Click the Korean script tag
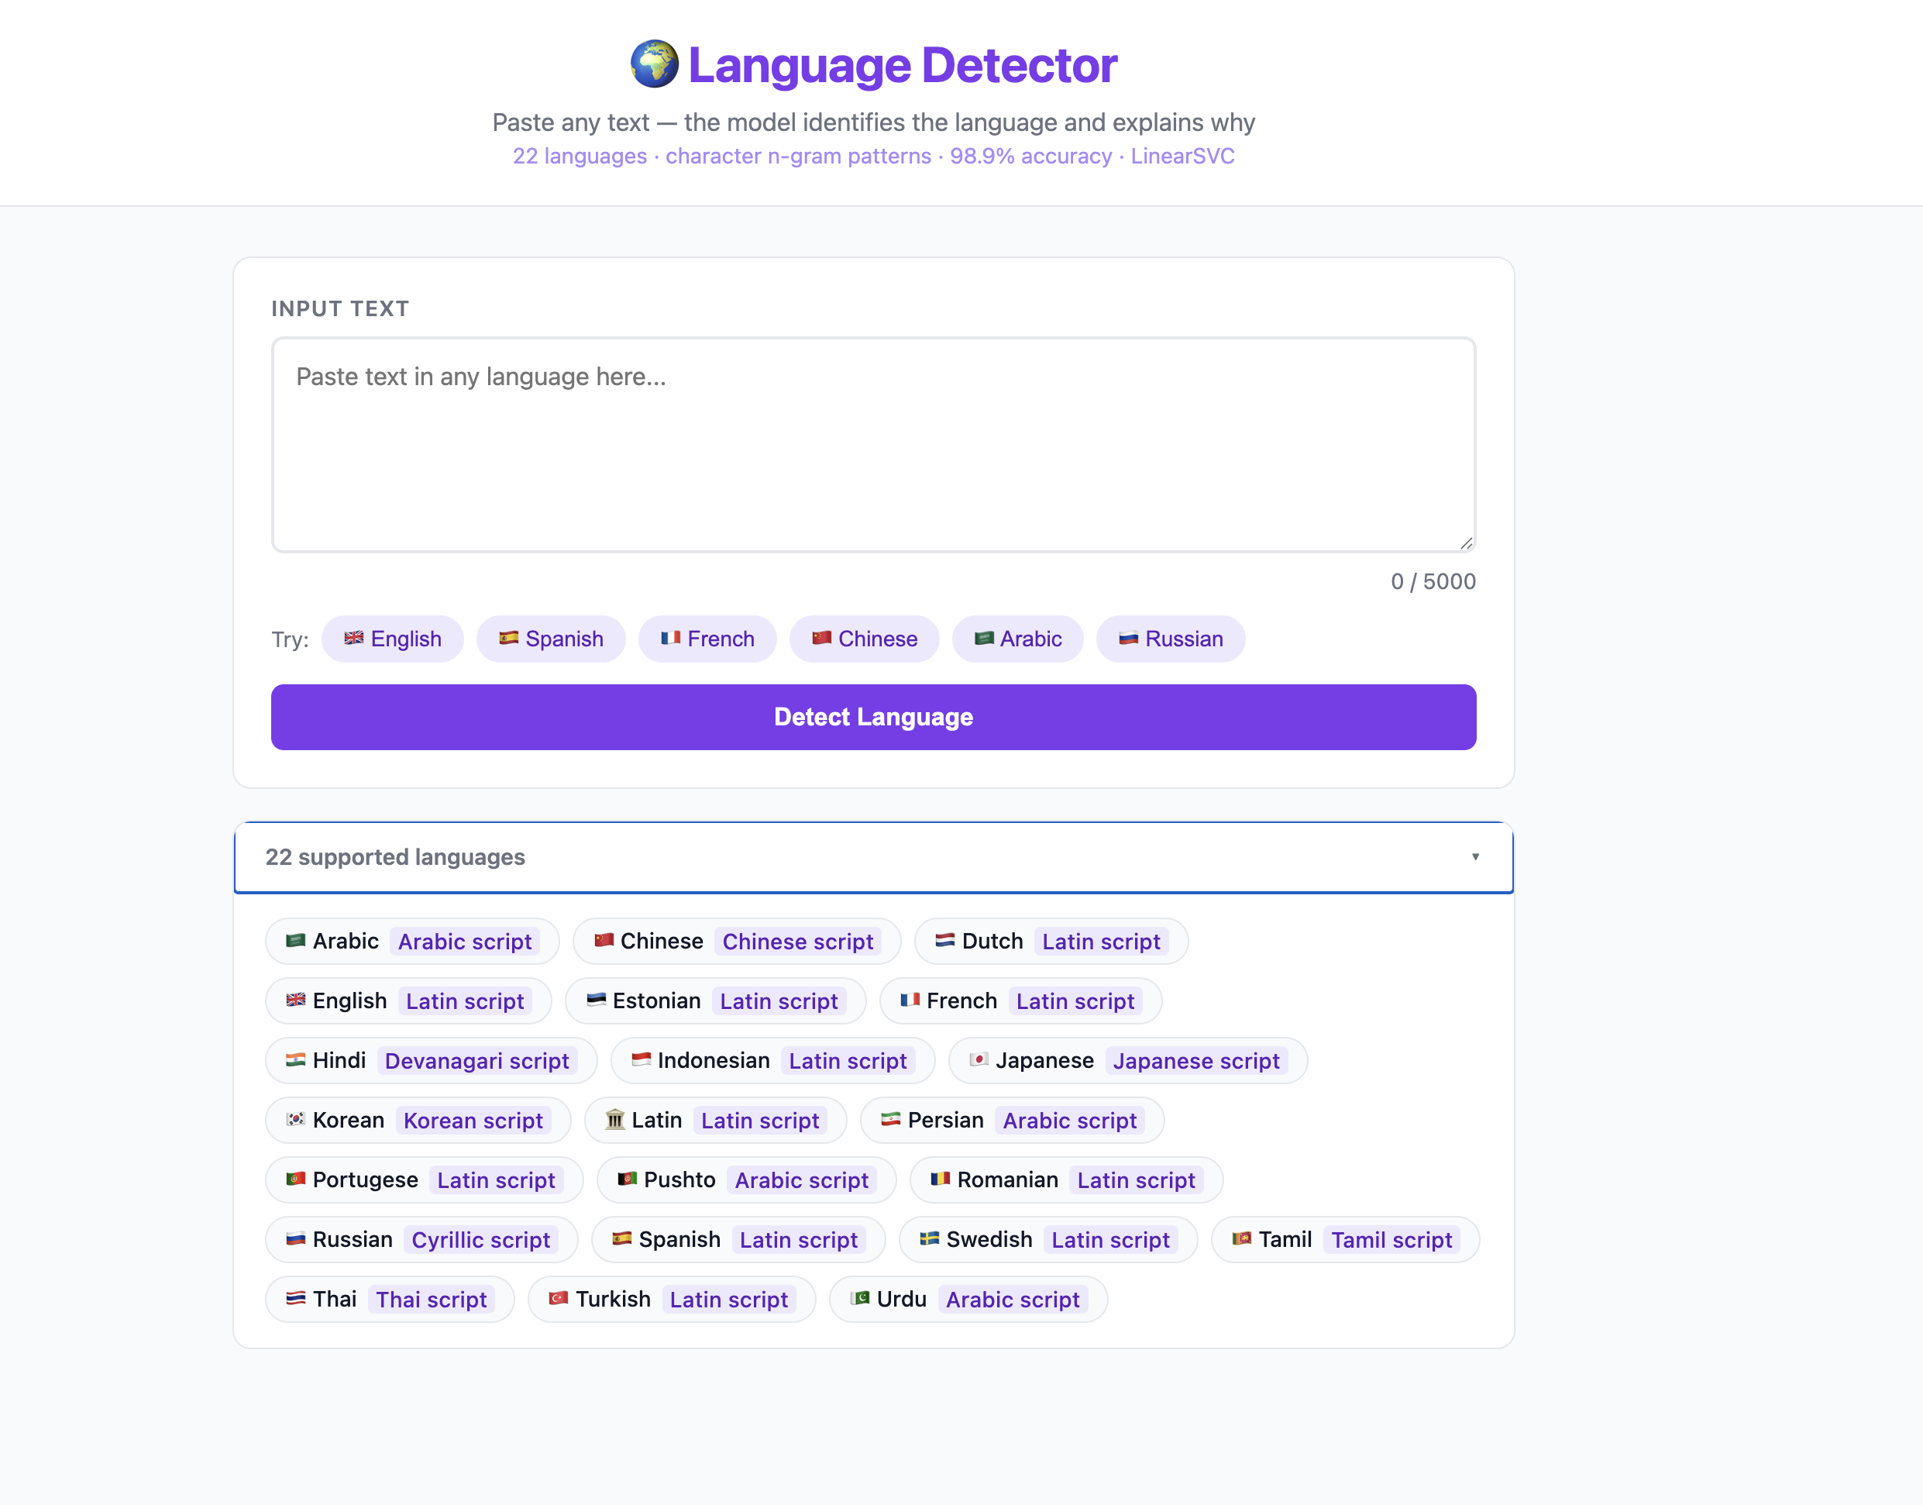 point(473,1119)
